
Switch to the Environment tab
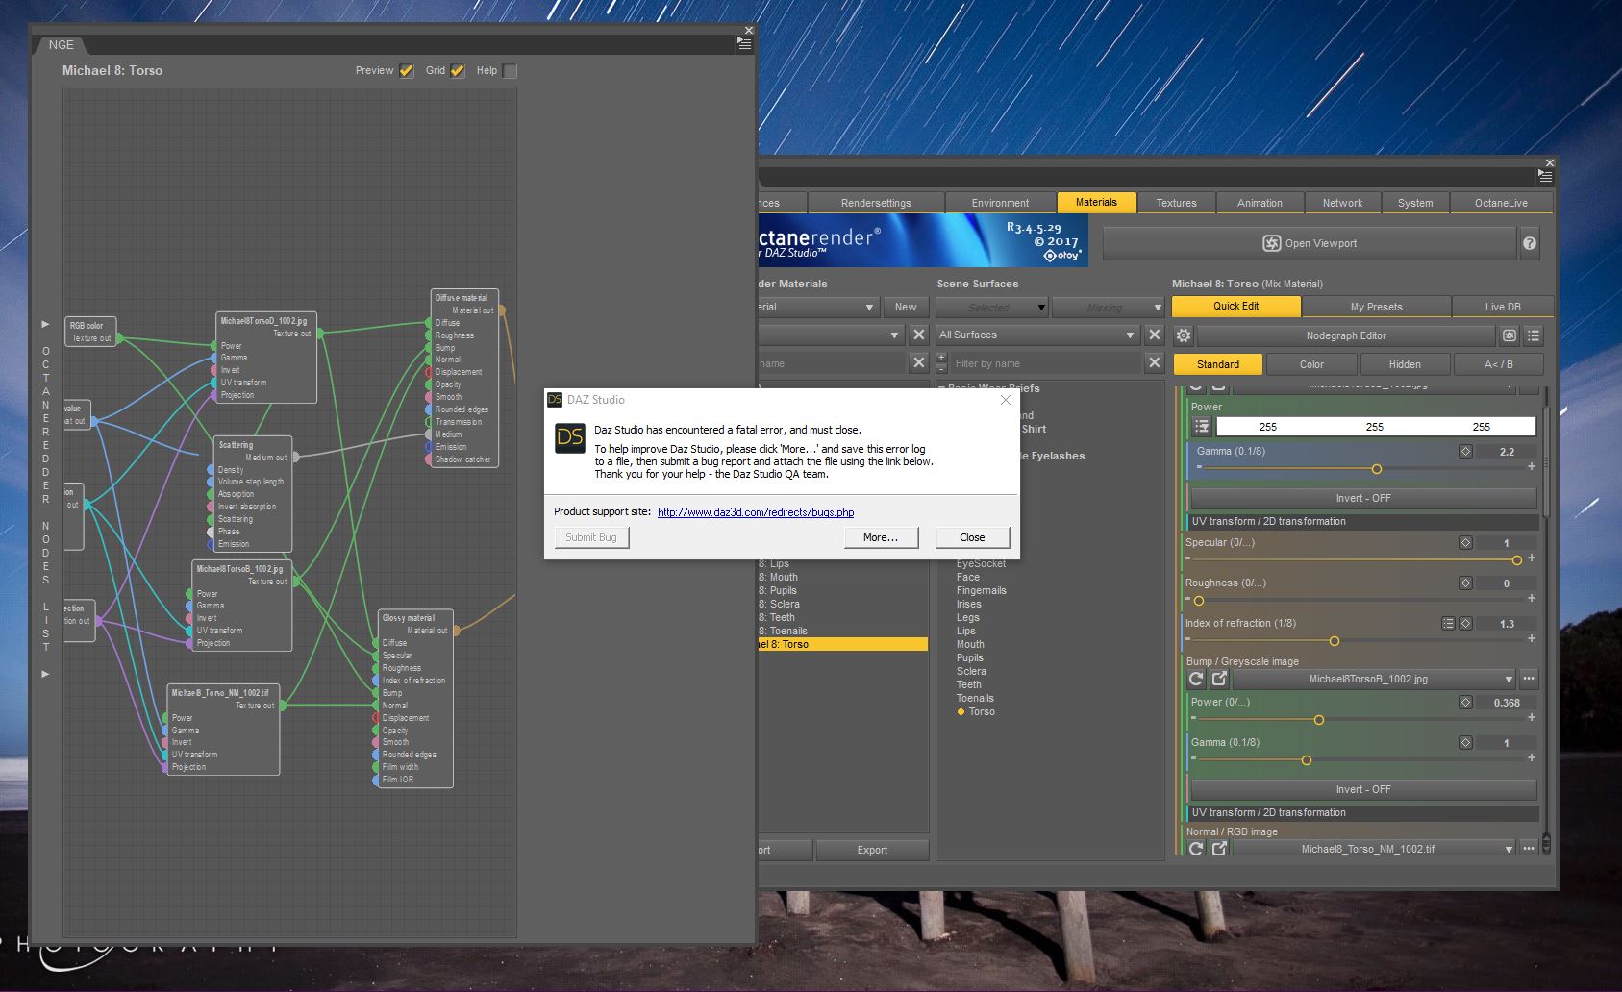(x=1000, y=203)
